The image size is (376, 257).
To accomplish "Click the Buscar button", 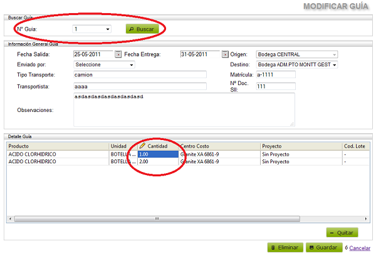I will point(142,29).
